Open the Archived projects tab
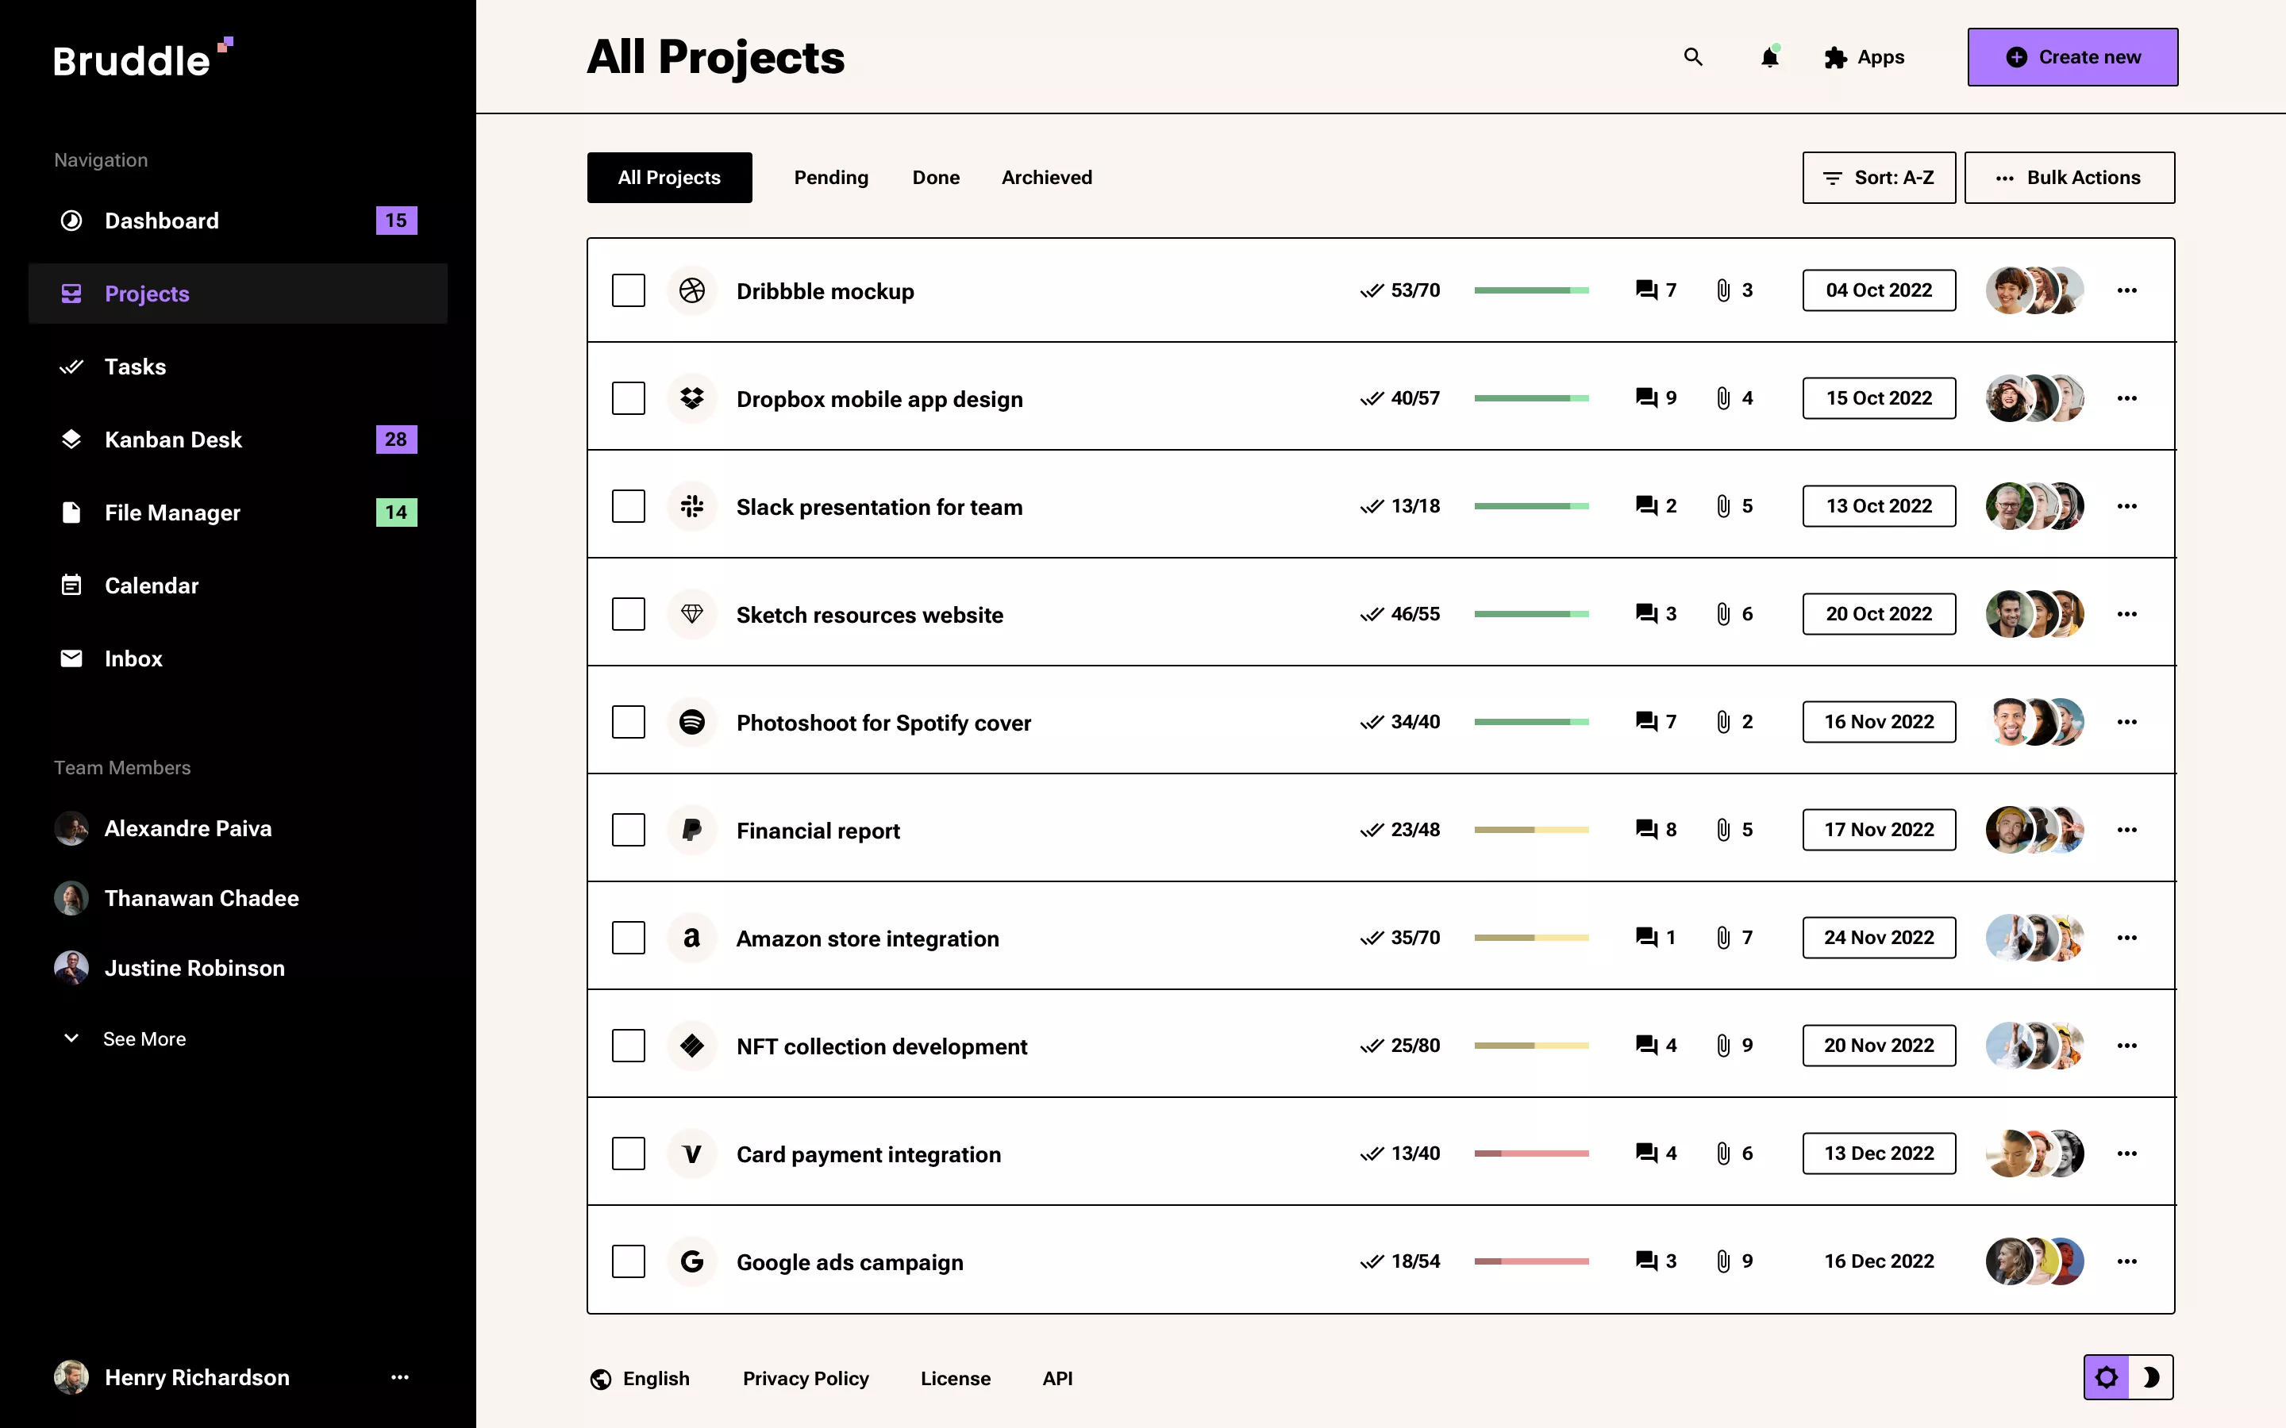This screenshot has height=1428, width=2286. pyautogui.click(x=1045, y=177)
